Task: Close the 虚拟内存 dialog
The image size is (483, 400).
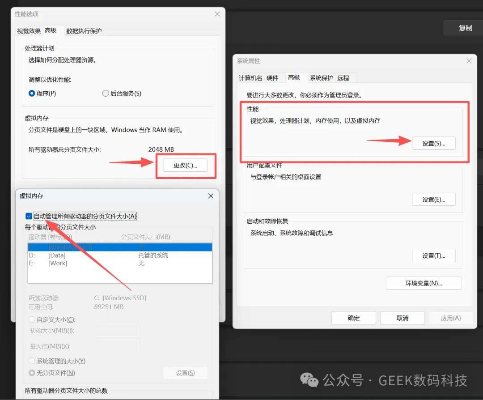Action: 211,196
